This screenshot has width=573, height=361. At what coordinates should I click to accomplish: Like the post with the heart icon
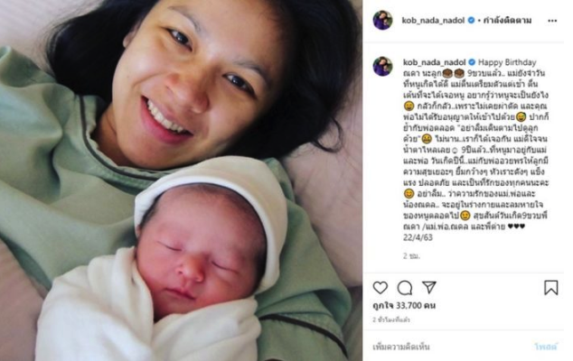(380, 288)
